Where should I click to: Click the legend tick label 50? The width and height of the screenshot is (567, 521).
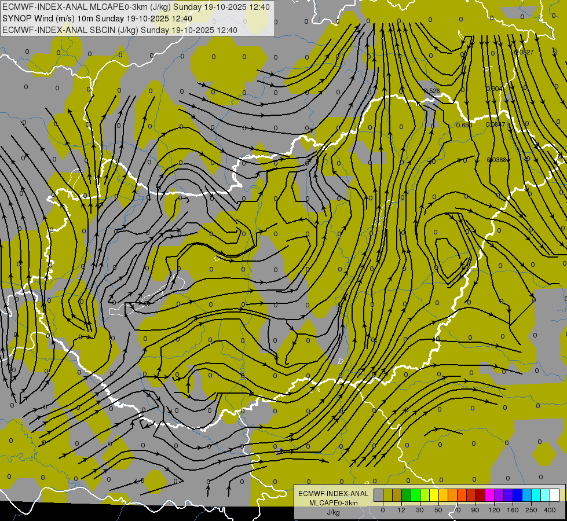tap(438, 510)
